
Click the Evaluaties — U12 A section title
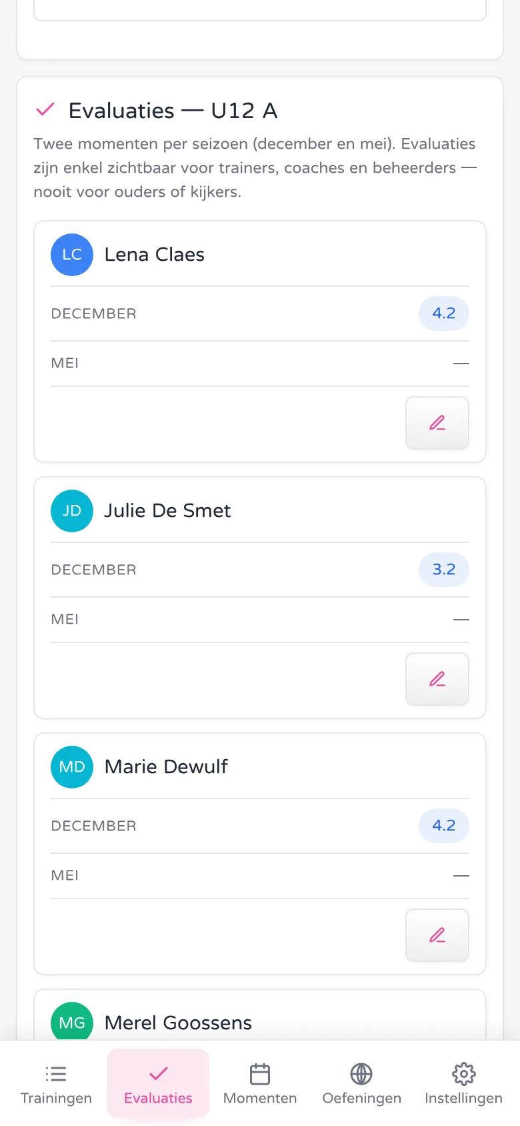(x=173, y=111)
